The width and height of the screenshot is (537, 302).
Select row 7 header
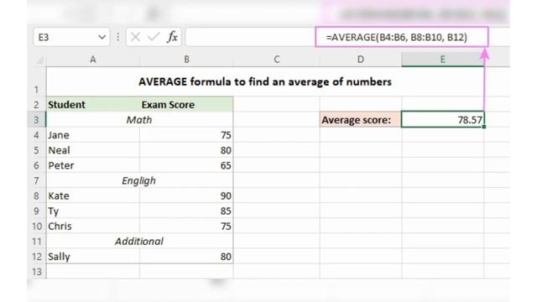coord(36,180)
